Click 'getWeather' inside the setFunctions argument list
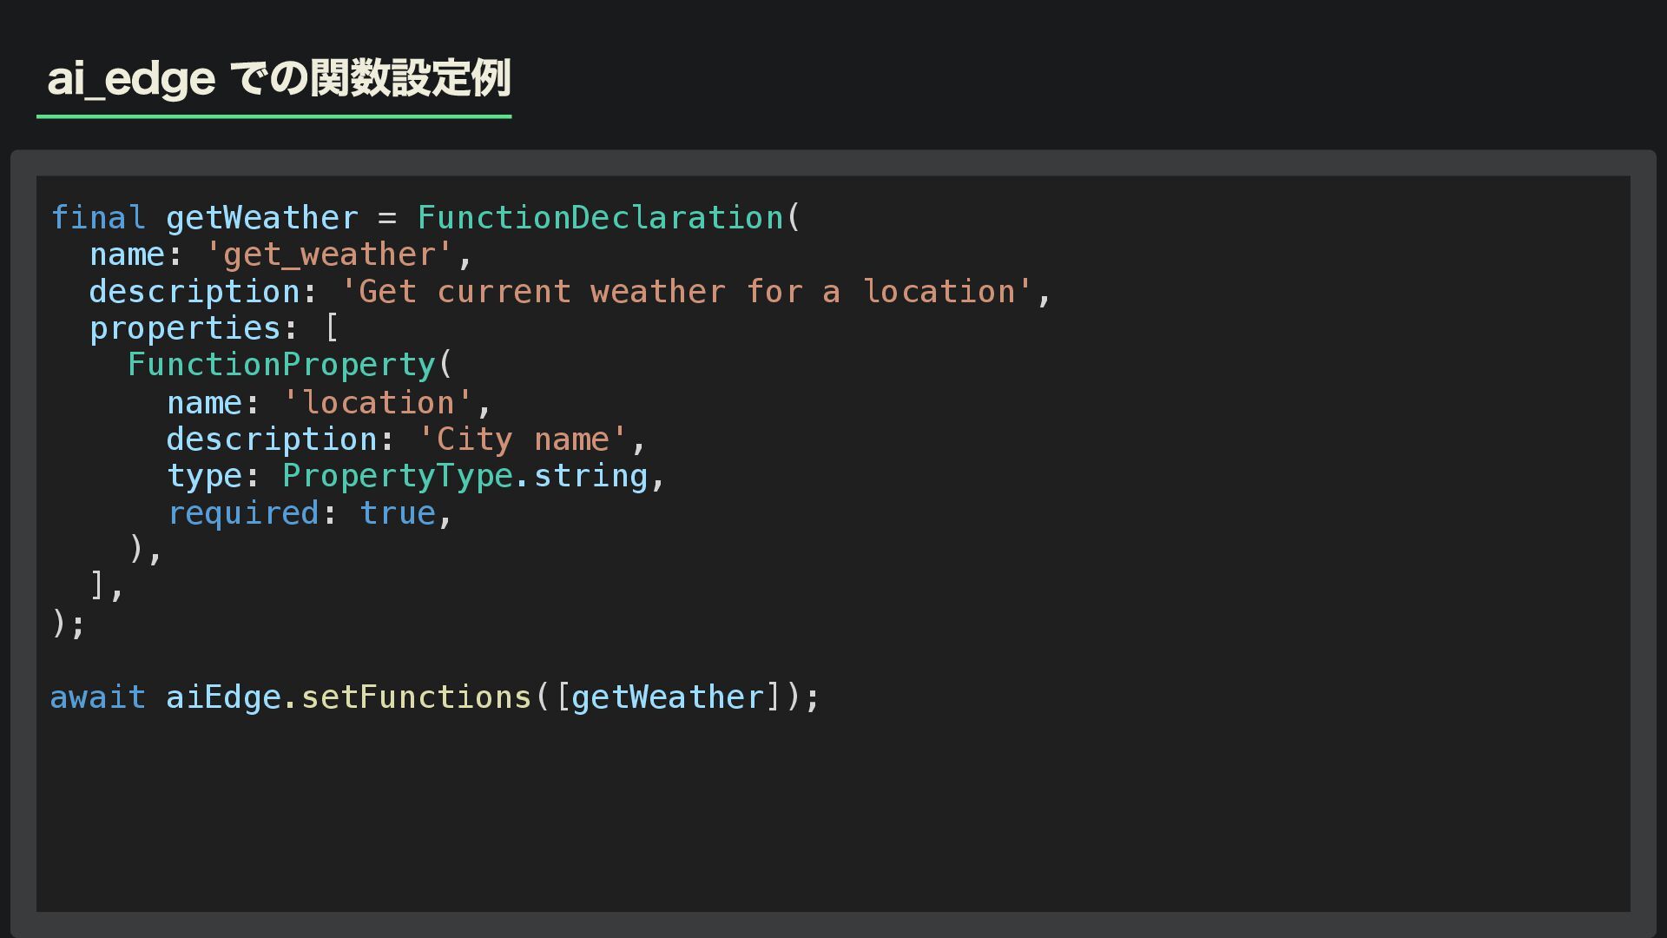Viewport: 1667px width, 938px height. pos(667,697)
